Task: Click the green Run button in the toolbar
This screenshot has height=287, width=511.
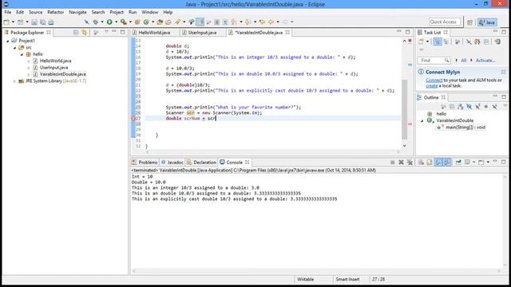Action: tap(109, 22)
